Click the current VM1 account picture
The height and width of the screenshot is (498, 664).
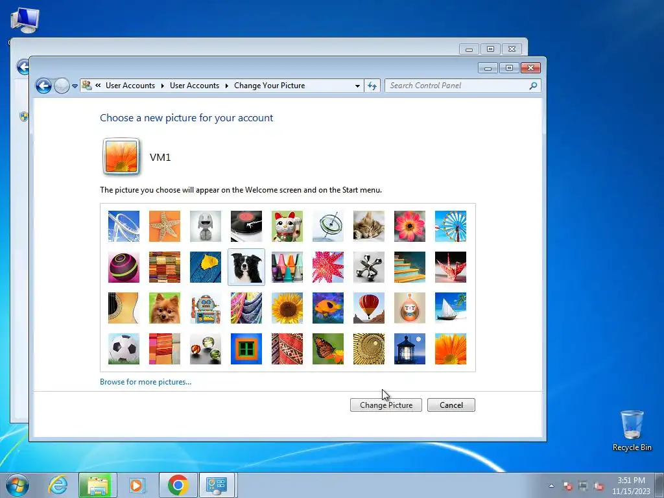tap(121, 157)
